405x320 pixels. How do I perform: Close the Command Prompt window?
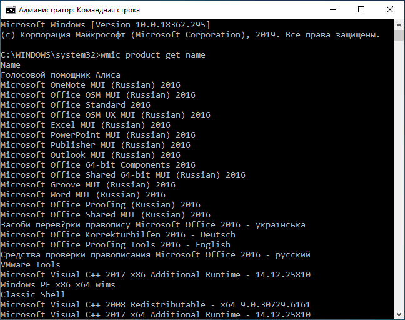tap(390, 10)
